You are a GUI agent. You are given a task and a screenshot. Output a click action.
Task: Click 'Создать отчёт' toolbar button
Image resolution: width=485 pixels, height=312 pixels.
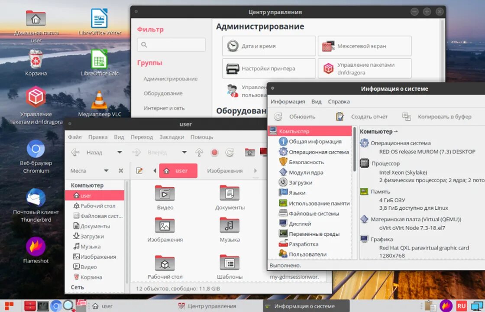pyautogui.click(x=369, y=116)
